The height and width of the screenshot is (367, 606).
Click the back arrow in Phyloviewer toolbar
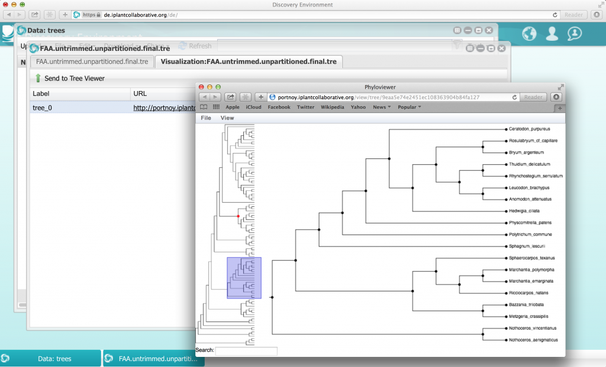tap(205, 97)
